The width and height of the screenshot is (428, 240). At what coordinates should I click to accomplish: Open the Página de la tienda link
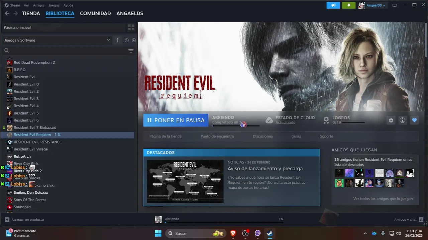[166, 136]
